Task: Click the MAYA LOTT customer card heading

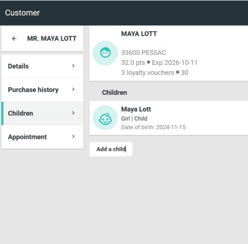Action: pos(139,34)
